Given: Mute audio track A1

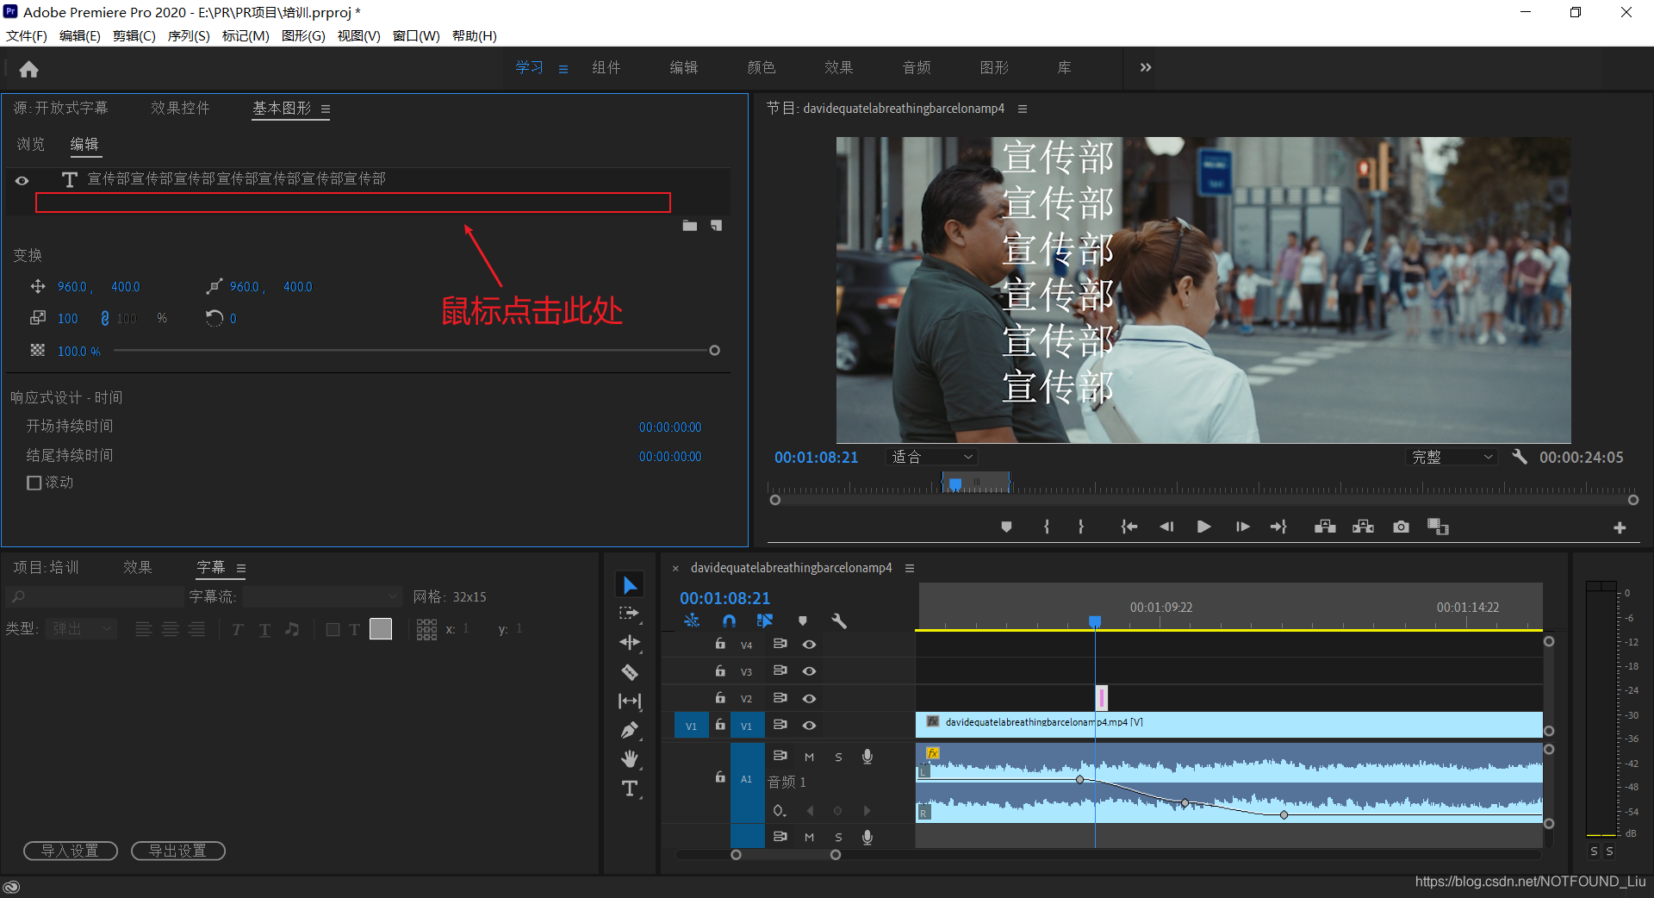Looking at the screenshot, I should click(809, 757).
